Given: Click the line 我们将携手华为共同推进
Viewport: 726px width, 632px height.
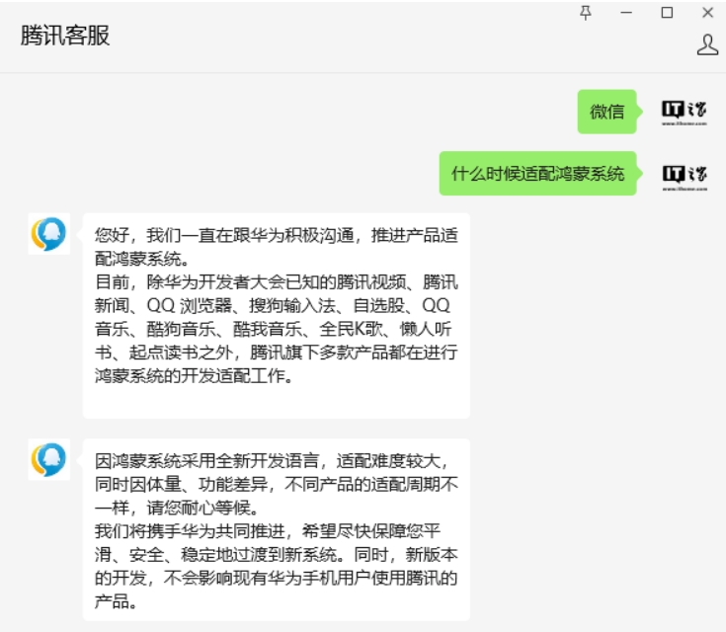Looking at the screenshot, I should point(268,531).
